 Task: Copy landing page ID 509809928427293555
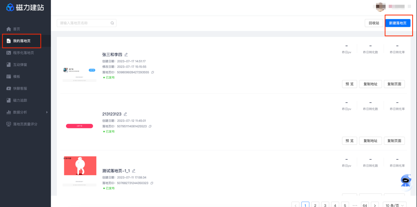click(152, 72)
